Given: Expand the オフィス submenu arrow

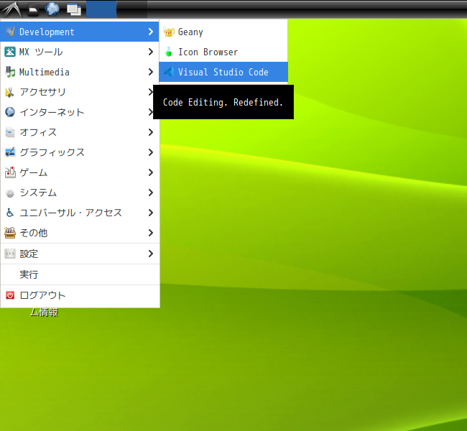Looking at the screenshot, I should pos(151,132).
